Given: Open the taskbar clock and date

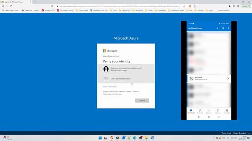Looking at the screenshot, I should point(243,138).
